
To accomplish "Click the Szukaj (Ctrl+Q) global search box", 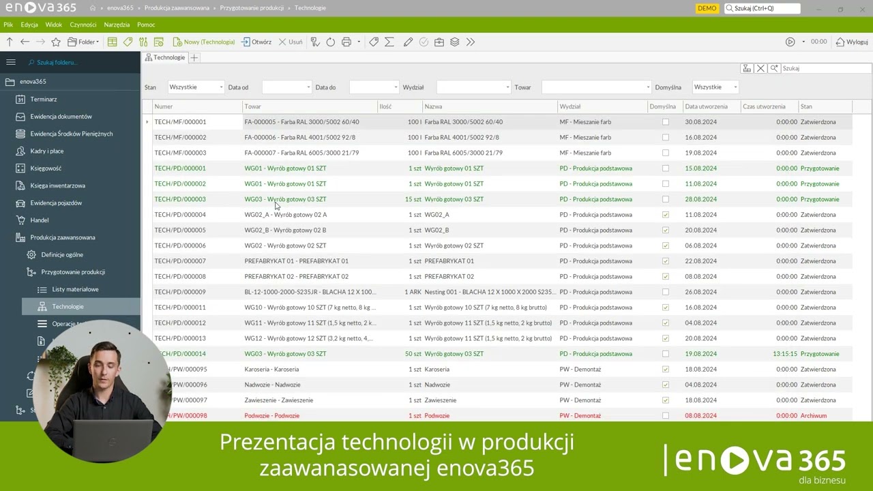I will (762, 8).
